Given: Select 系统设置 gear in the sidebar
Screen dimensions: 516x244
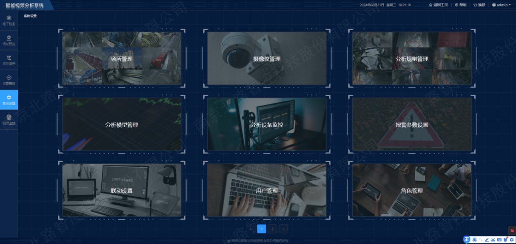Looking at the screenshot, I should tap(9, 100).
